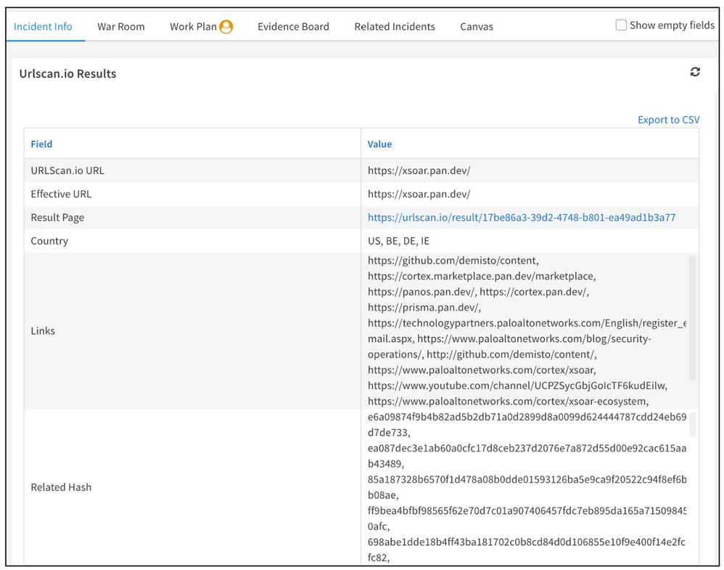Click the Export to CSV link

668,120
